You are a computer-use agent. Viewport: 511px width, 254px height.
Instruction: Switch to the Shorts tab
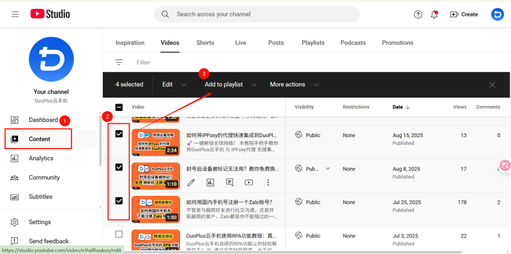click(x=205, y=43)
